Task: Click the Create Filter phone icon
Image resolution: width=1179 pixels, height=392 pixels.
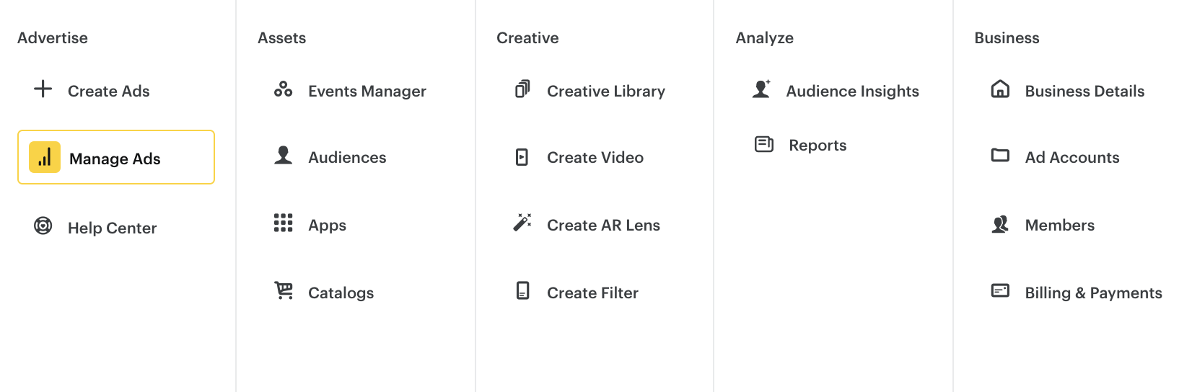Action: coord(522,291)
